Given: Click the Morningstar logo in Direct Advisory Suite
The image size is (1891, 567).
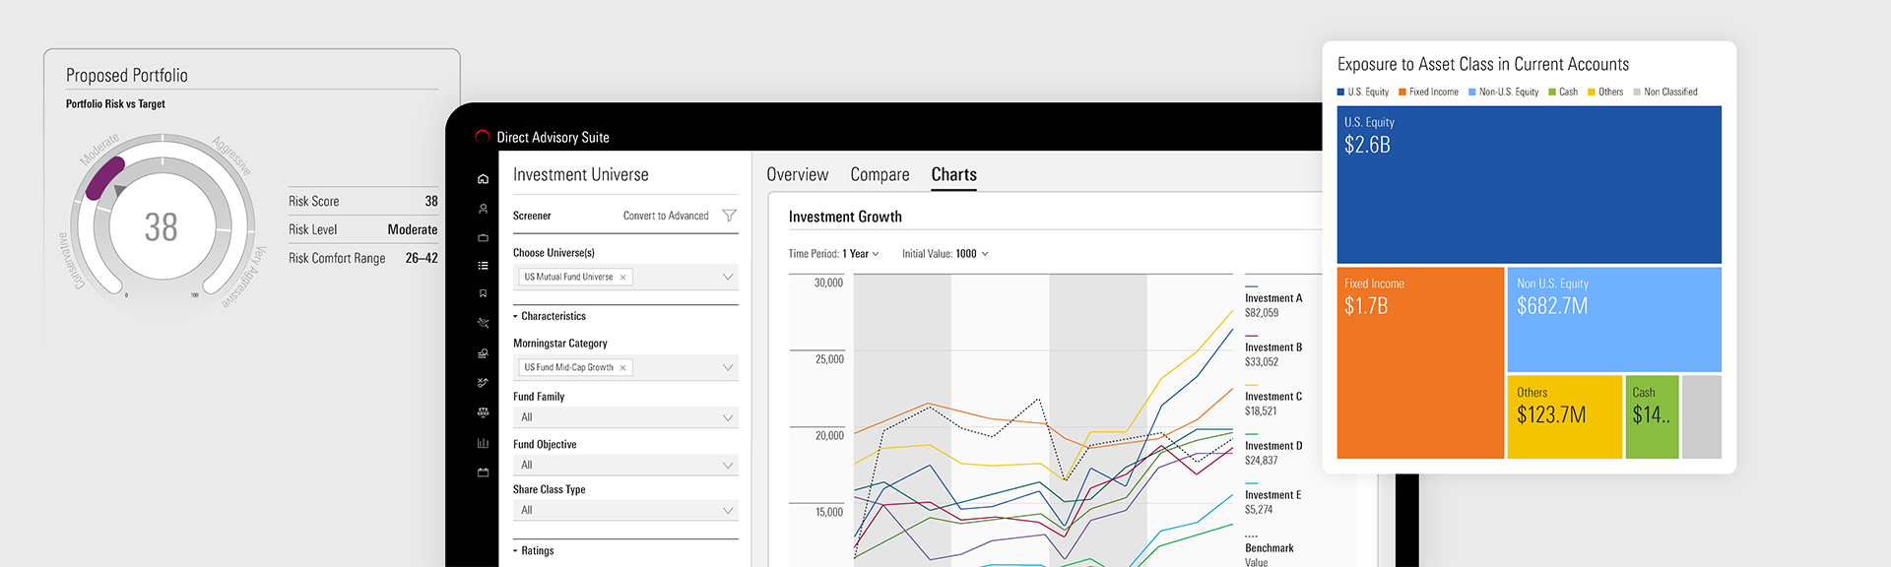Looking at the screenshot, I should point(483,137).
